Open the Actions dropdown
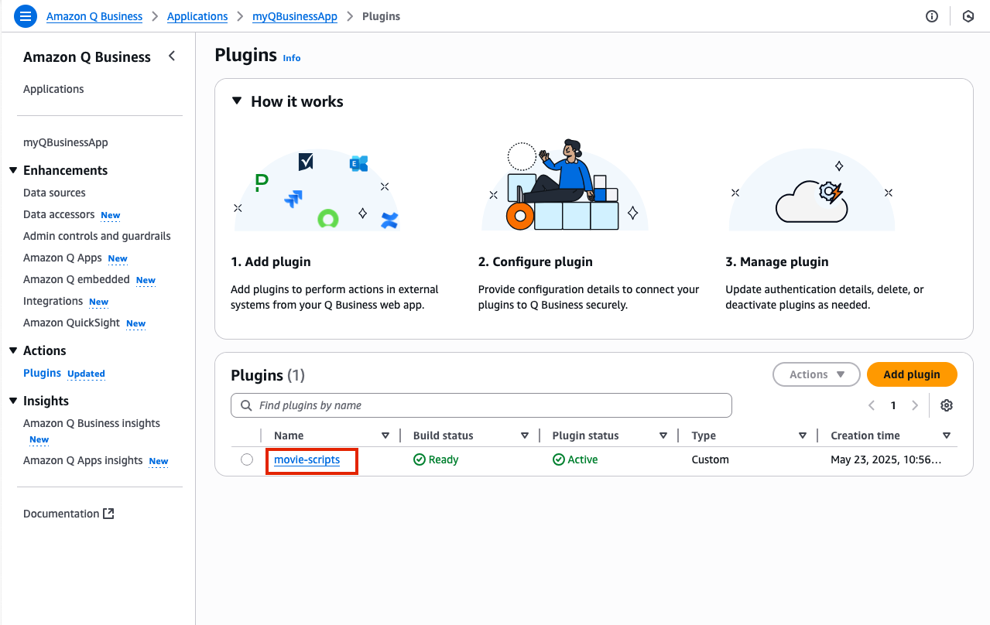Screen dimensions: 990x625 (x=816, y=374)
